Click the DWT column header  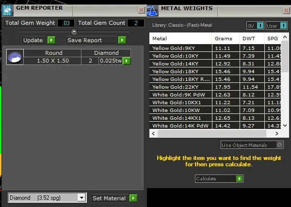(x=252, y=38)
